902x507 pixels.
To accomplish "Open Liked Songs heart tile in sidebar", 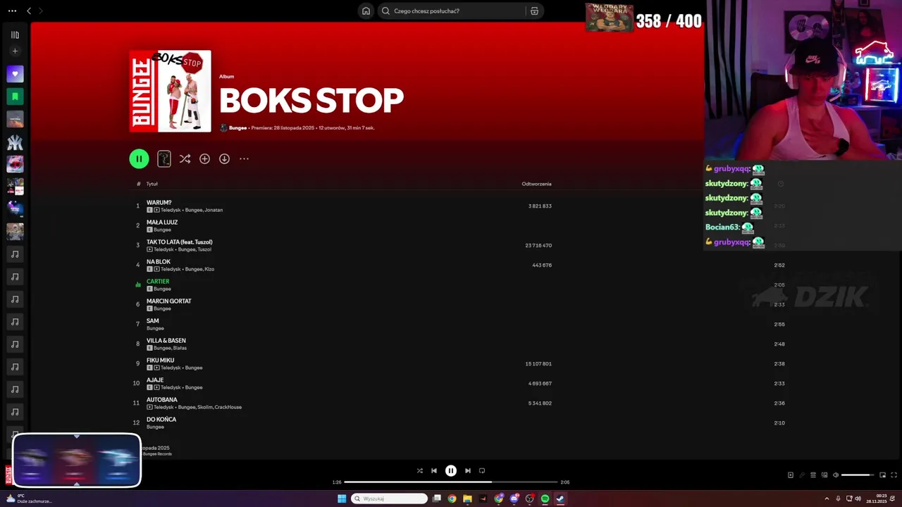I will [15, 74].
